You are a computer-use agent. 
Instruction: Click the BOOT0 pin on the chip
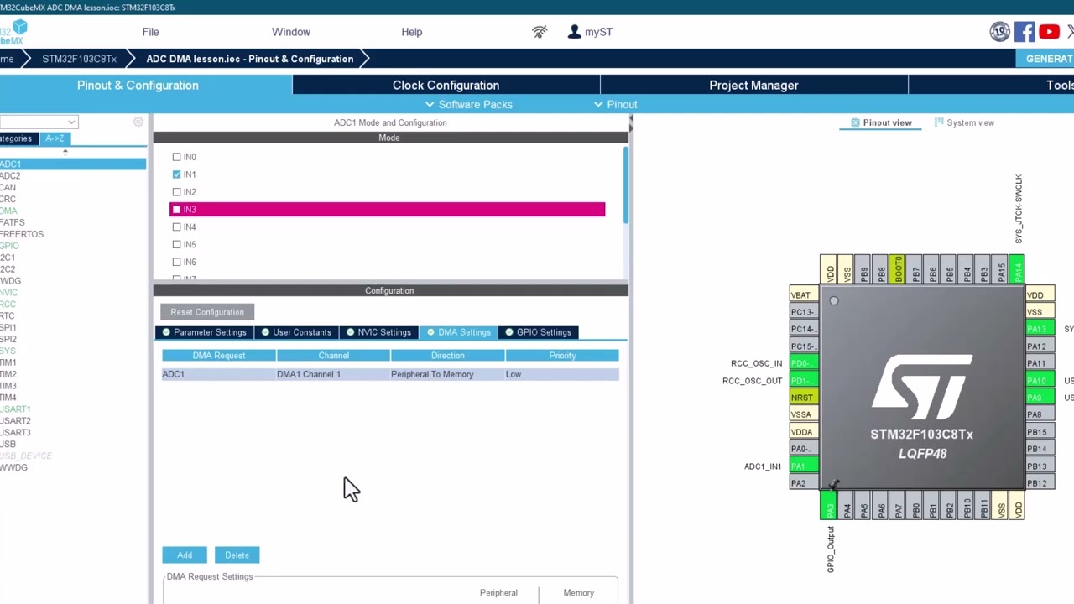pos(897,270)
